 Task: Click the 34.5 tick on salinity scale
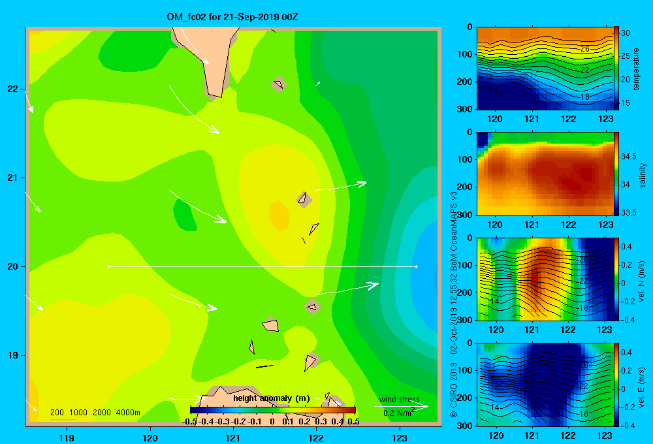click(x=629, y=157)
